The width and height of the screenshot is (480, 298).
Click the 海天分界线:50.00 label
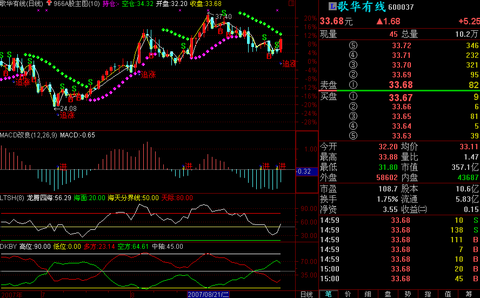click(x=133, y=198)
